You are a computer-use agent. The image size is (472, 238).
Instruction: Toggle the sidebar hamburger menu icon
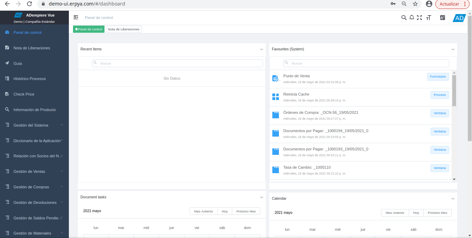[x=76, y=17]
